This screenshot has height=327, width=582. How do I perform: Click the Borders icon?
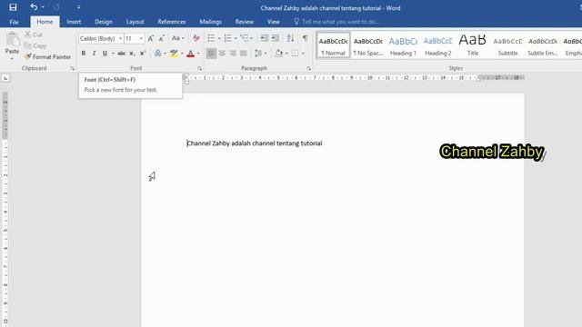tap(295, 54)
